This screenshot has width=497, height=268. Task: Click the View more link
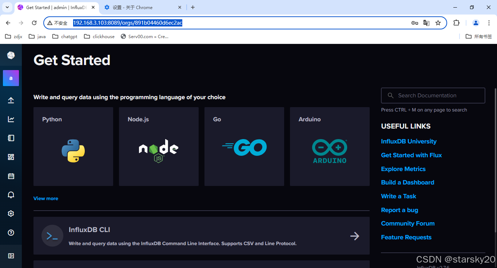tap(45, 198)
